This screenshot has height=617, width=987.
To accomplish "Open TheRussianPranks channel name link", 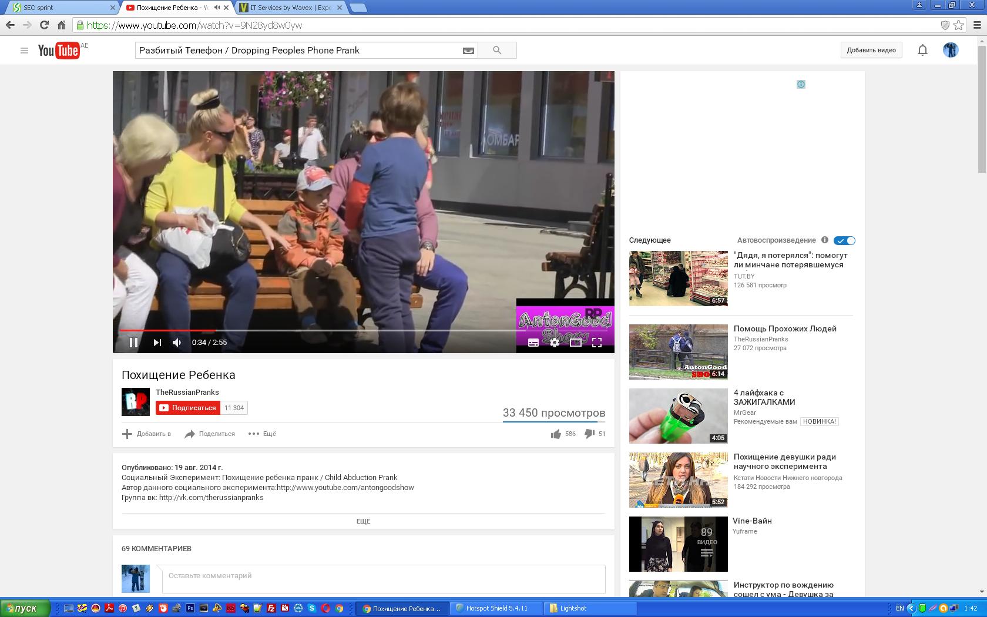I will click(x=187, y=393).
